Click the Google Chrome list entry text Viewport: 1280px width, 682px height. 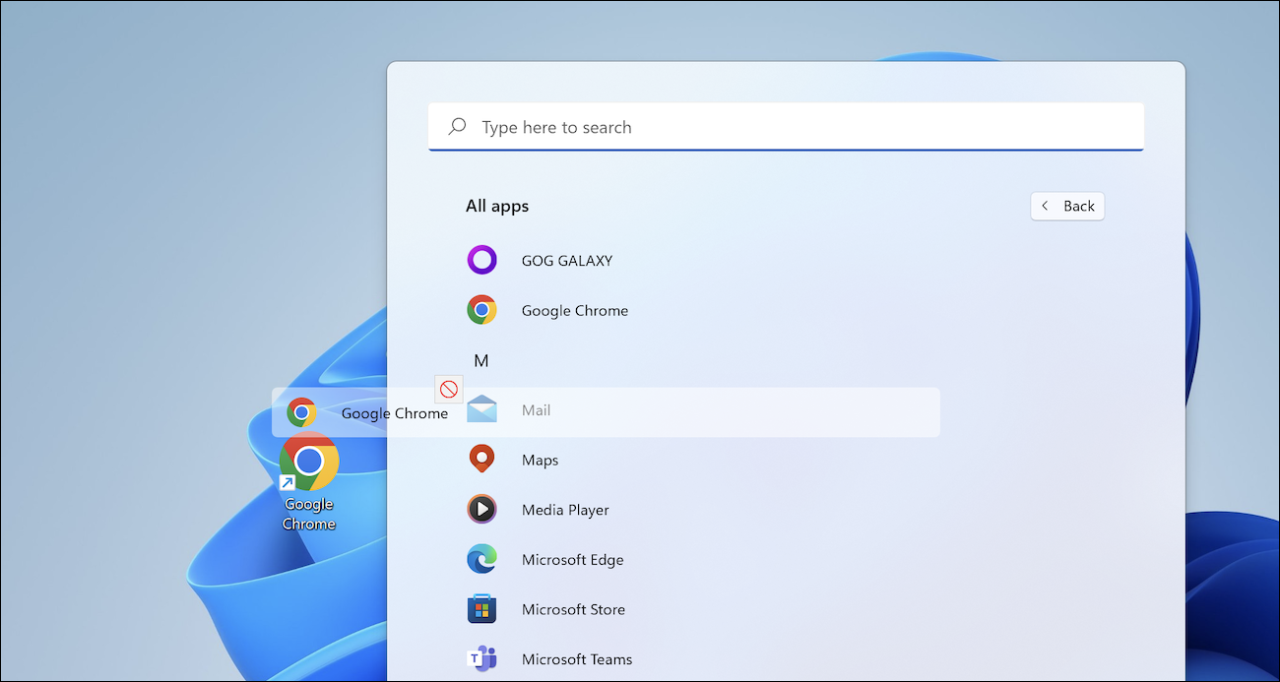point(575,310)
